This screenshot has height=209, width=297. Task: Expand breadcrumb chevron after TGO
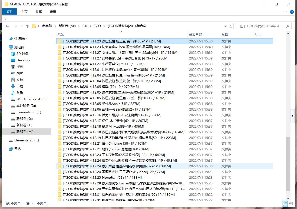pos(104,26)
